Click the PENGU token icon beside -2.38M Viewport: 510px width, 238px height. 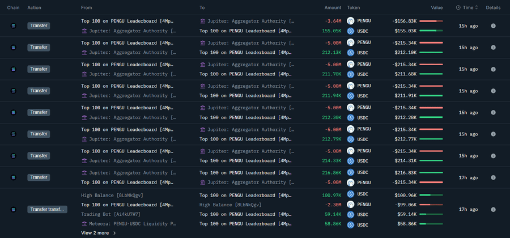point(351,205)
